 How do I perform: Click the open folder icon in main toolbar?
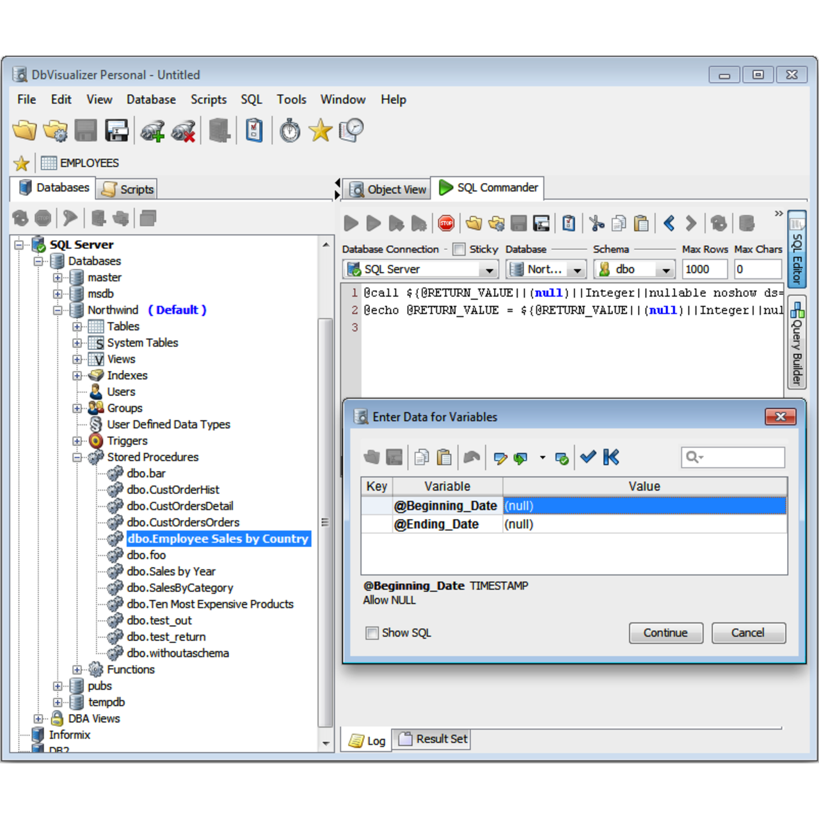[x=25, y=131]
